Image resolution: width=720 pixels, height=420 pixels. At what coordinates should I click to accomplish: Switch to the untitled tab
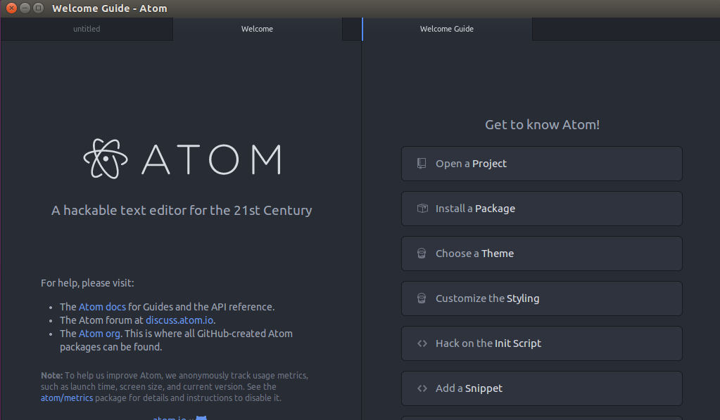click(87, 29)
